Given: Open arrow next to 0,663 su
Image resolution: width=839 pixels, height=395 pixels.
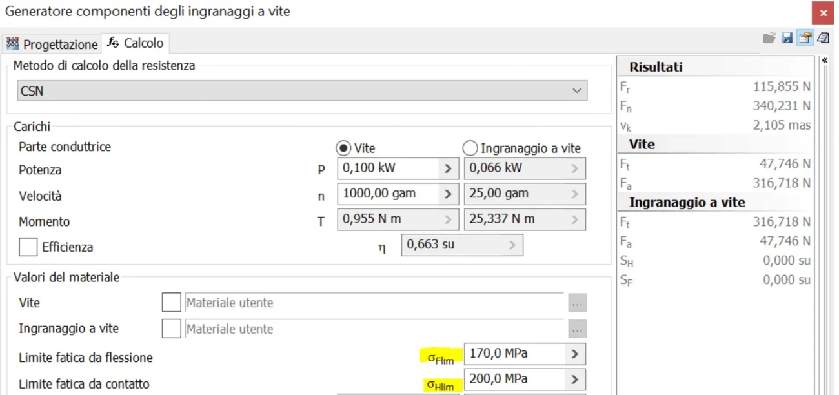Looking at the screenshot, I should tap(513, 245).
